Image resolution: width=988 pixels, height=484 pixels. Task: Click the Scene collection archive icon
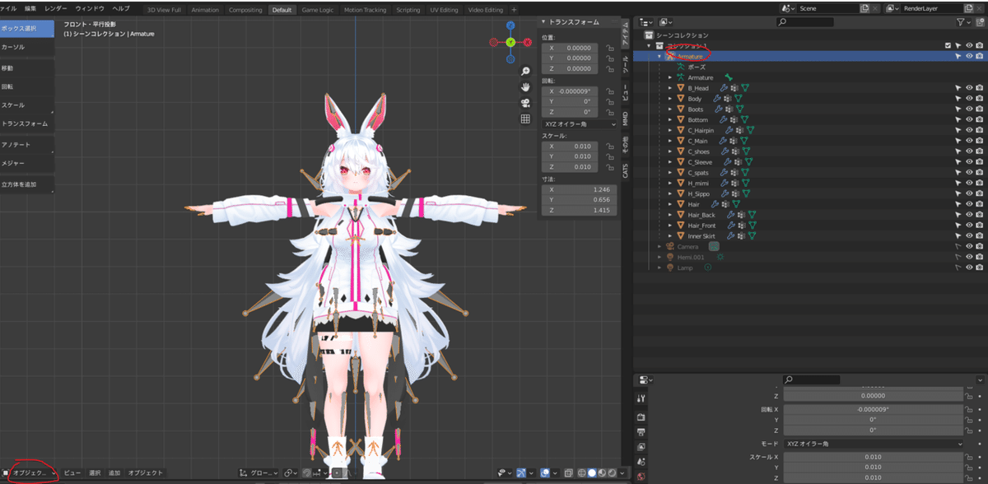pyautogui.click(x=649, y=35)
